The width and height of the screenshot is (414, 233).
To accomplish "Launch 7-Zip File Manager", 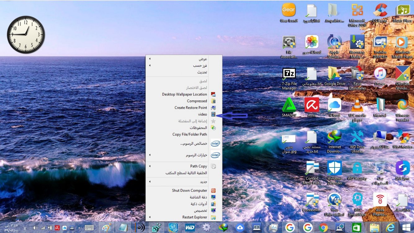I will tap(289, 79).
